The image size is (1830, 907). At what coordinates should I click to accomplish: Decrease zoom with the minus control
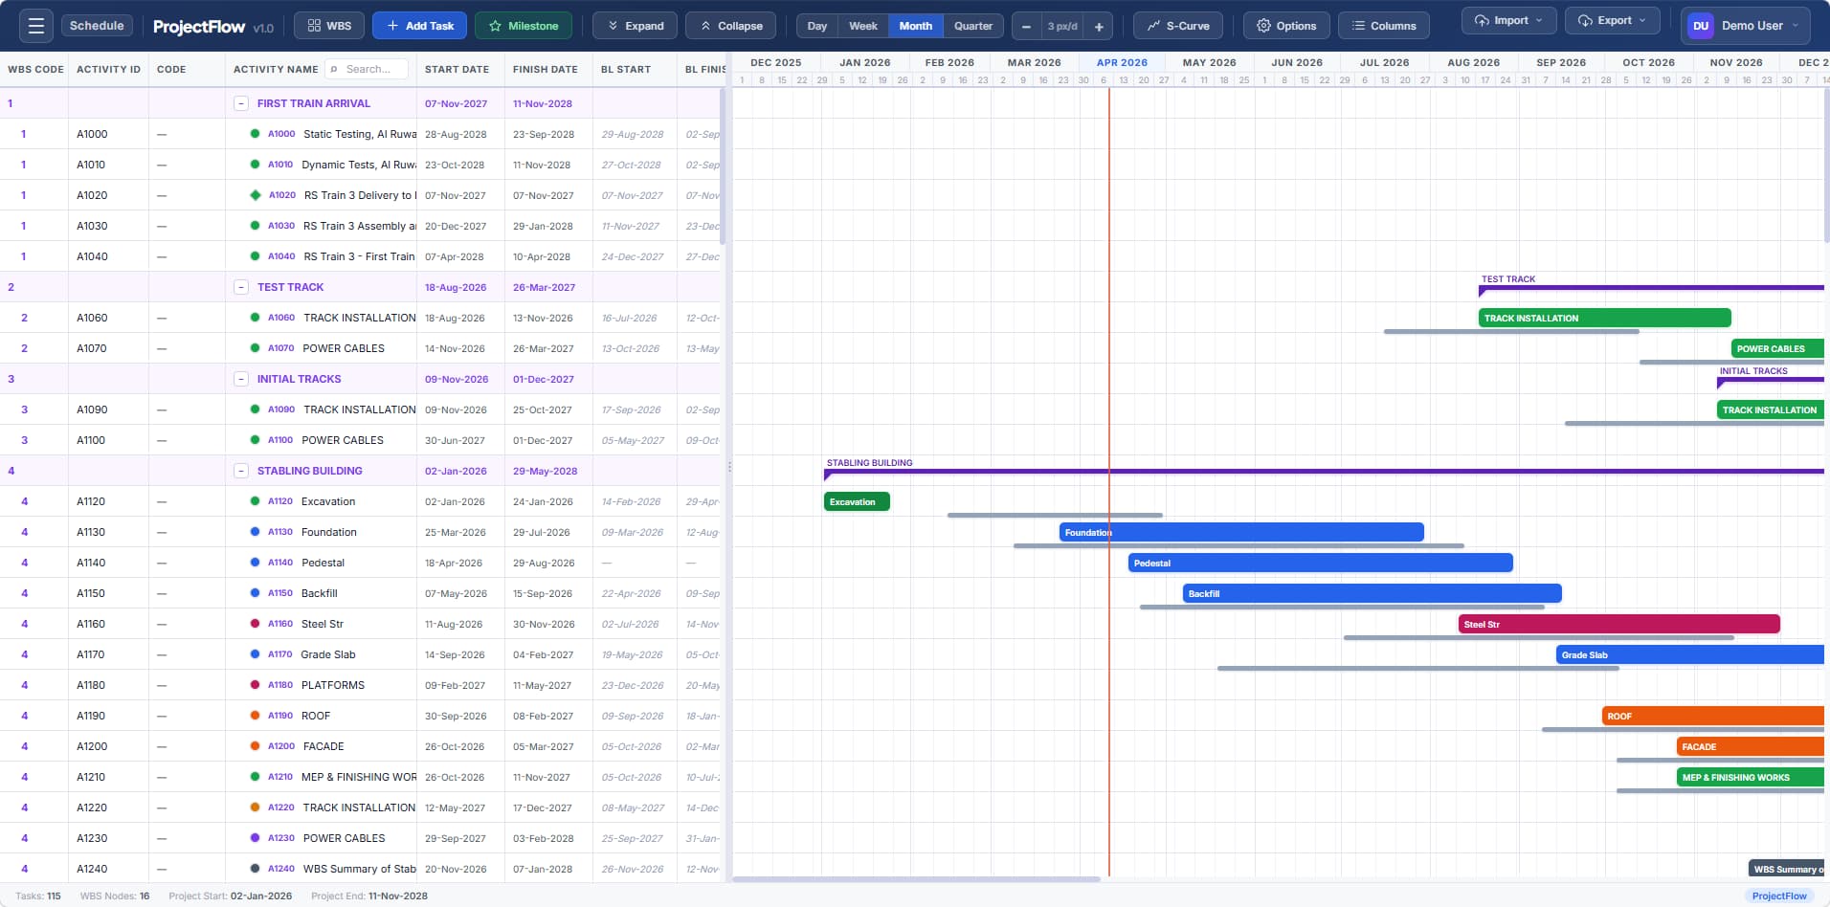pos(1026,26)
